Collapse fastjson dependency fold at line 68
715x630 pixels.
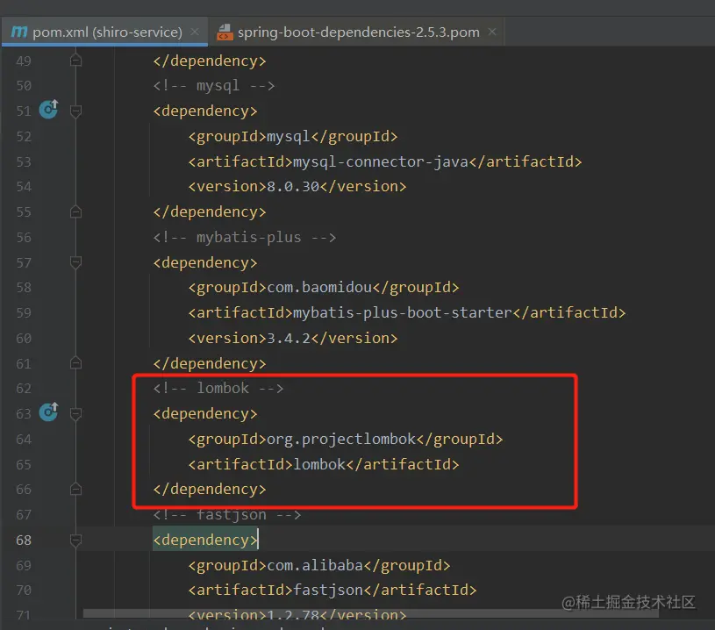(x=76, y=541)
